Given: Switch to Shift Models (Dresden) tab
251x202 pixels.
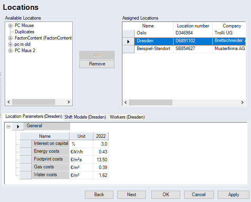Looking at the screenshot, I should coord(85,117).
